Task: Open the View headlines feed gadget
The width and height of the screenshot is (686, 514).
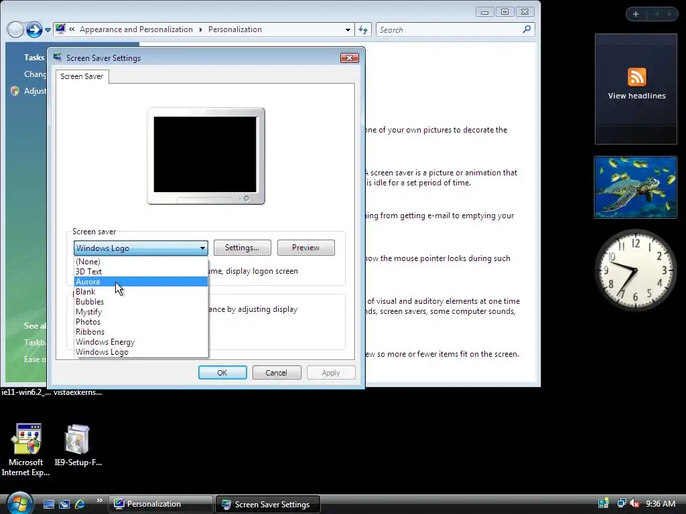Action: pos(636,89)
